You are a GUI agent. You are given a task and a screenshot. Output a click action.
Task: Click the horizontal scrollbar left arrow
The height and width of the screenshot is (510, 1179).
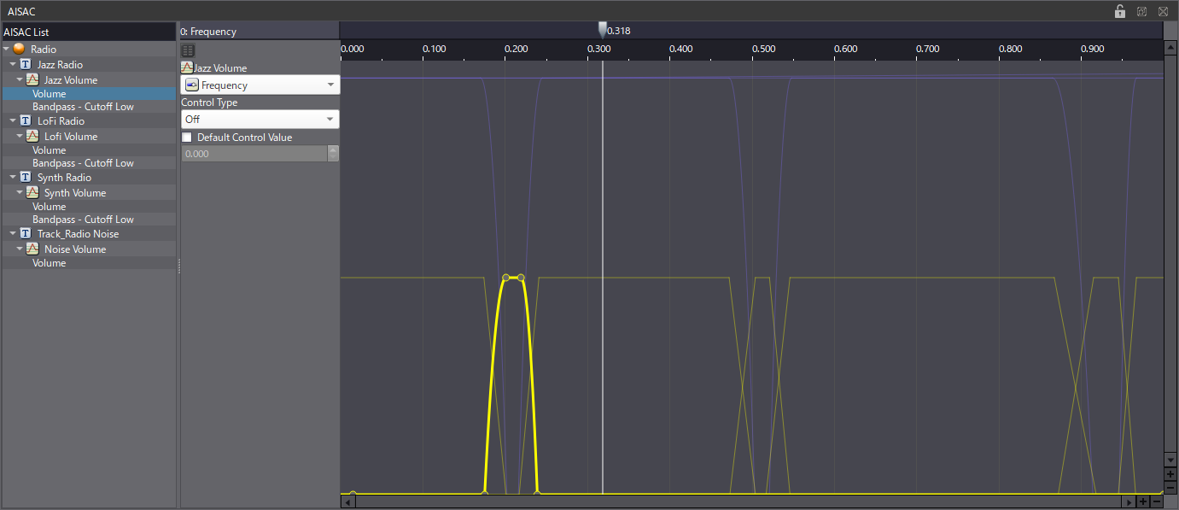pos(347,502)
